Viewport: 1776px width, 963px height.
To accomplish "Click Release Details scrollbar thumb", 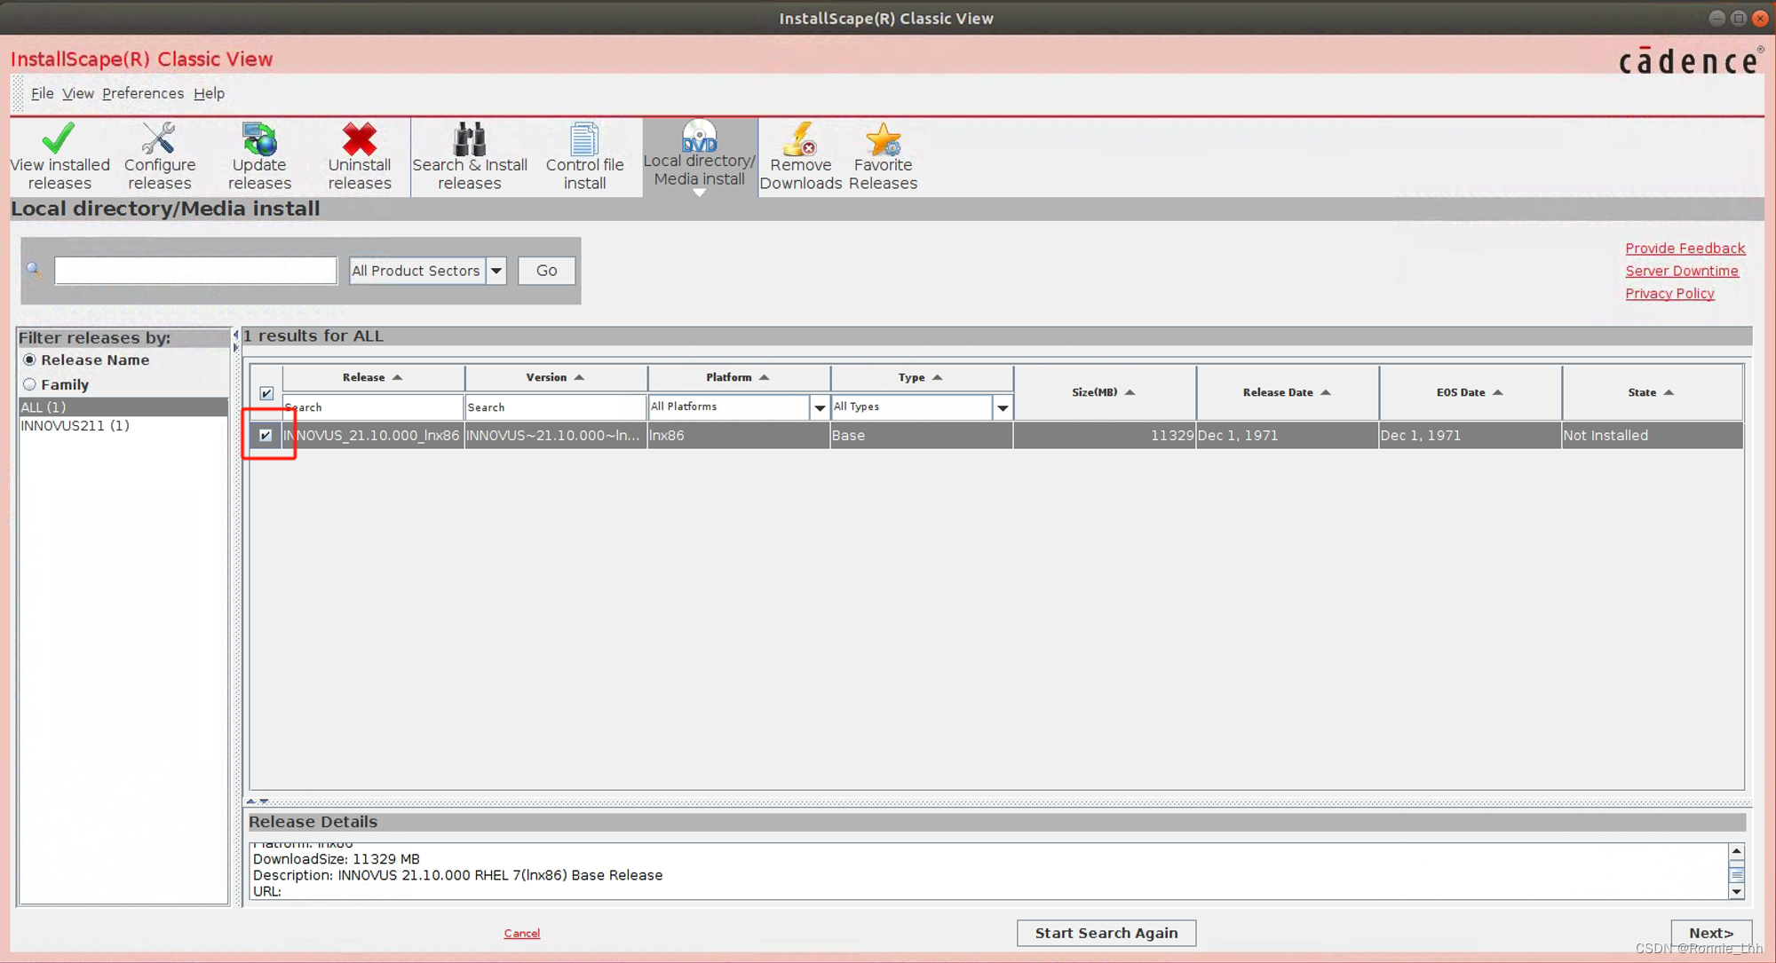I will (1736, 874).
